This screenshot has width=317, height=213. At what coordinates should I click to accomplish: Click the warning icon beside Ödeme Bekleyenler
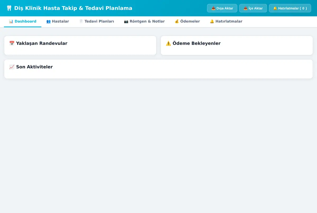[x=169, y=43]
